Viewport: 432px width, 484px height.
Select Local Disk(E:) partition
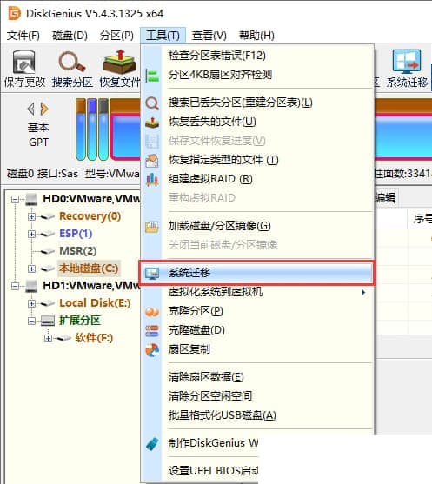click(x=95, y=303)
